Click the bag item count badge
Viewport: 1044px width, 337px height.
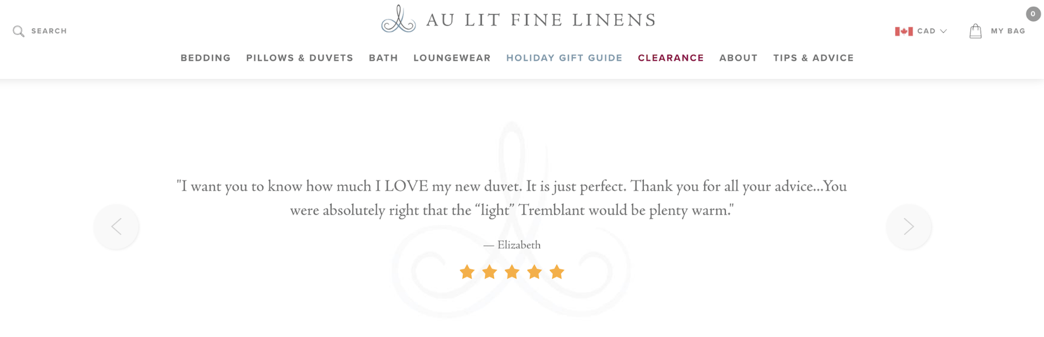coord(1033,14)
